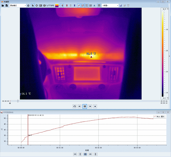Click the scale arrow right of colorbar
171x157 pixels.
[x=169, y=56]
